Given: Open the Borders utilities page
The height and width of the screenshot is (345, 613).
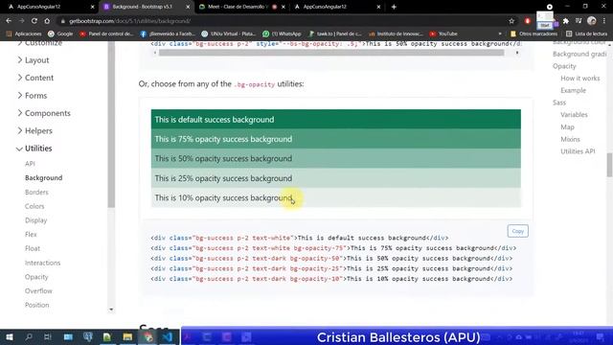Looking at the screenshot, I should (36, 192).
